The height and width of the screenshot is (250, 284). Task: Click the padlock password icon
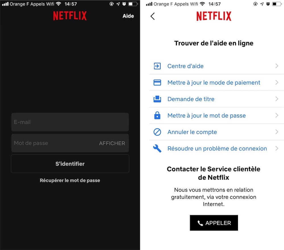coord(157,116)
